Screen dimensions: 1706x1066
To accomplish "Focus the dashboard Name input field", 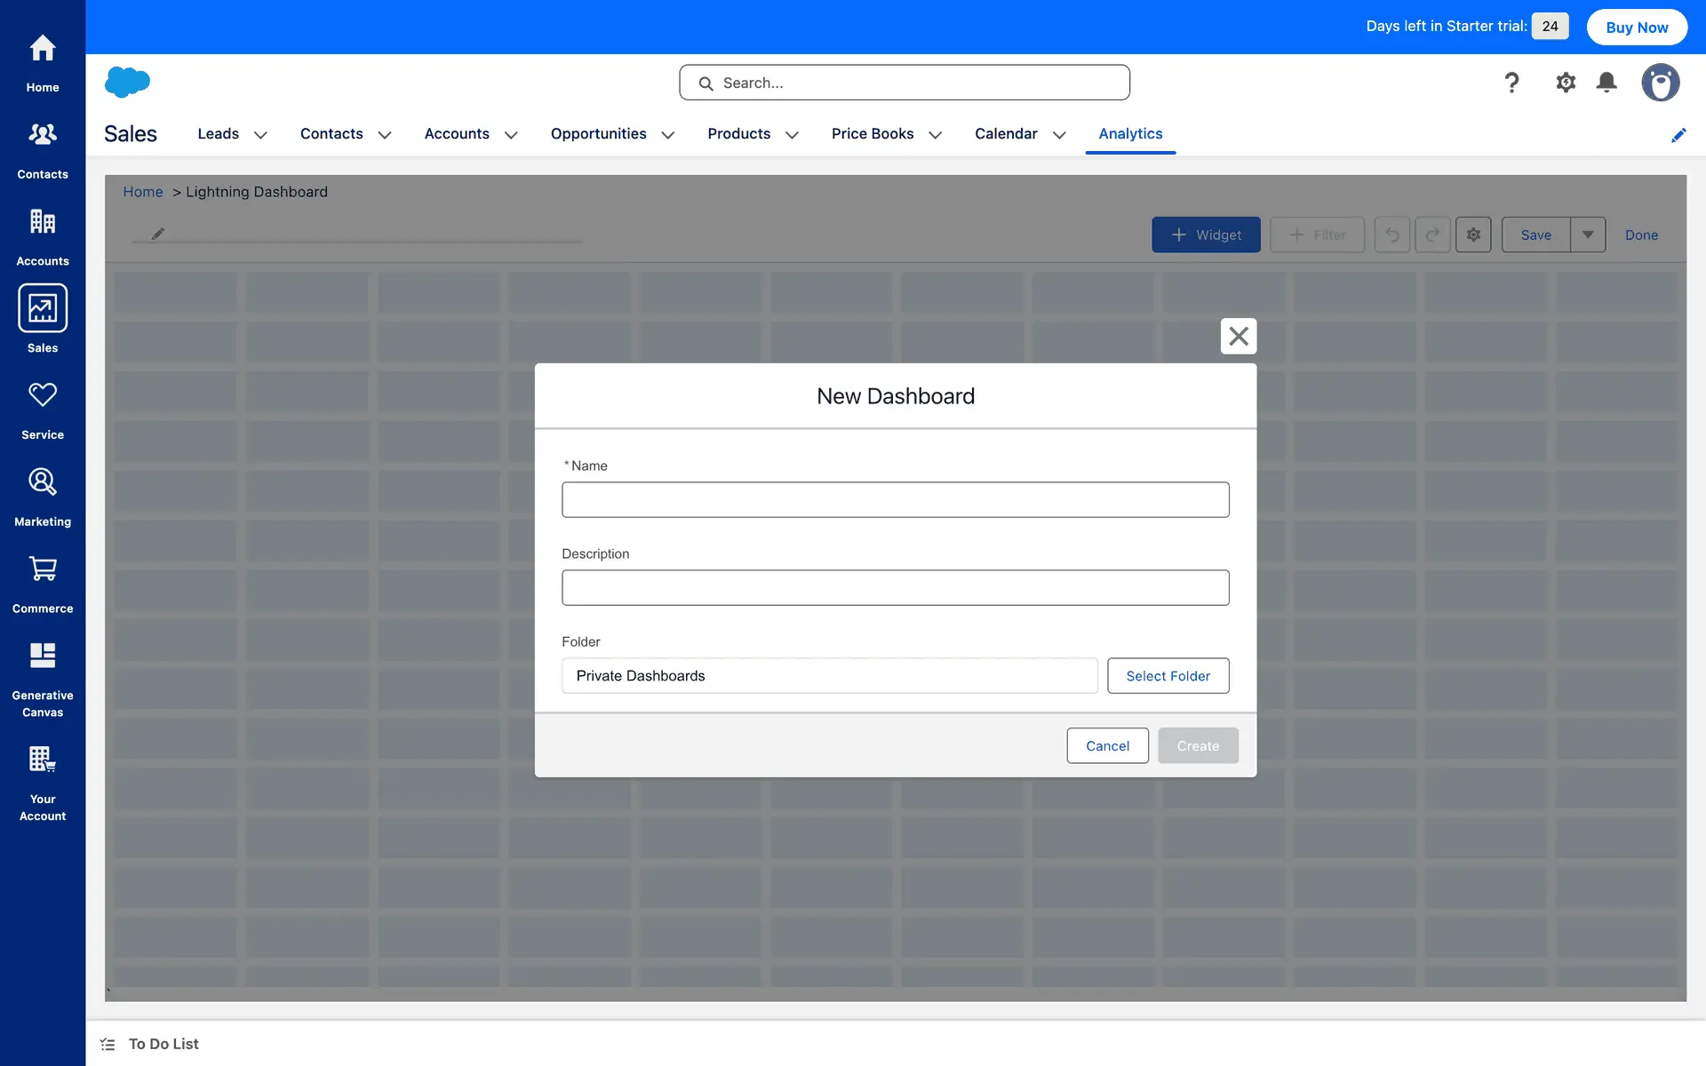I will (895, 500).
